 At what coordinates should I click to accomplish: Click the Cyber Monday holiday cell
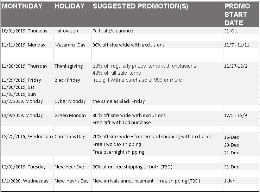(72, 101)
